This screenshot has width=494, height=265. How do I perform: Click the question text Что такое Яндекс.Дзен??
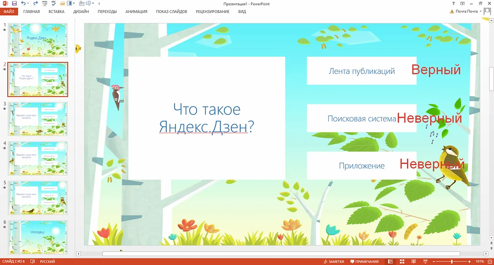tap(207, 118)
